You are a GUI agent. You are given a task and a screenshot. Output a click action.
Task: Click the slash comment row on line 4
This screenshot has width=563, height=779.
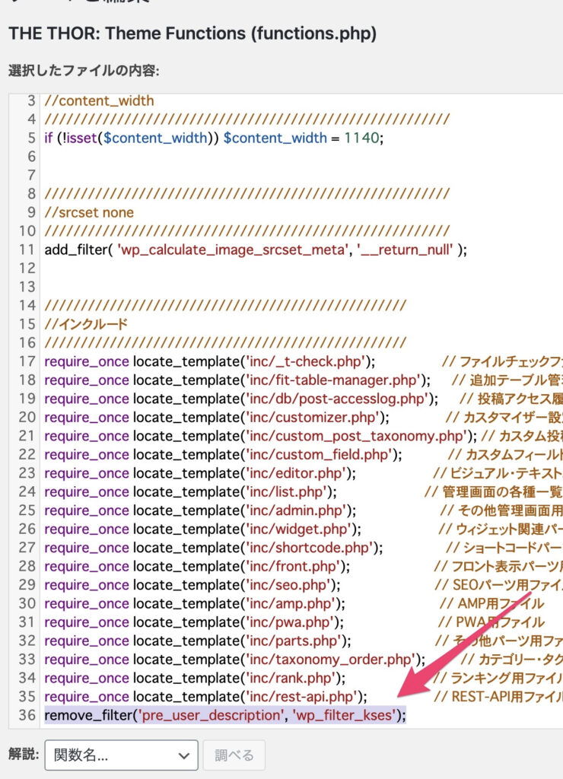point(247,119)
